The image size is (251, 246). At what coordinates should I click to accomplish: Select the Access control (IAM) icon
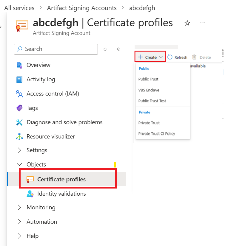tap(19, 94)
